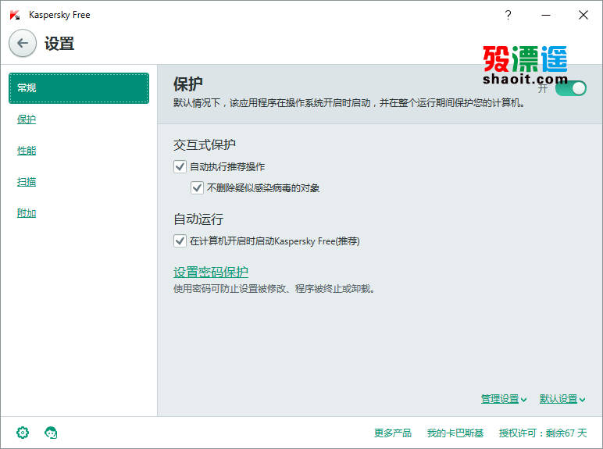603x449 pixels.
Task: Open settings via the gear icon
Action: tap(23, 433)
